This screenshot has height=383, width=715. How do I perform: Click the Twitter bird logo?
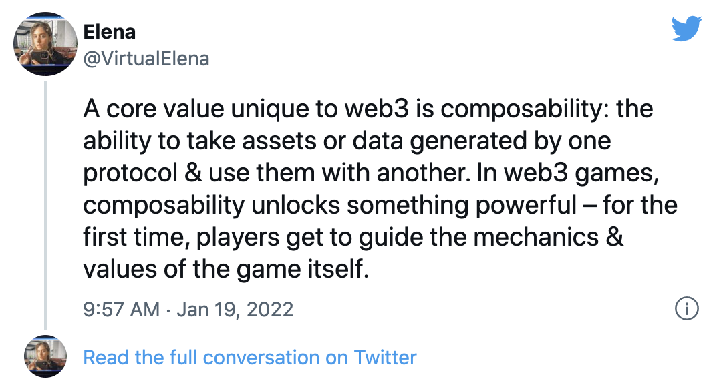tap(686, 29)
